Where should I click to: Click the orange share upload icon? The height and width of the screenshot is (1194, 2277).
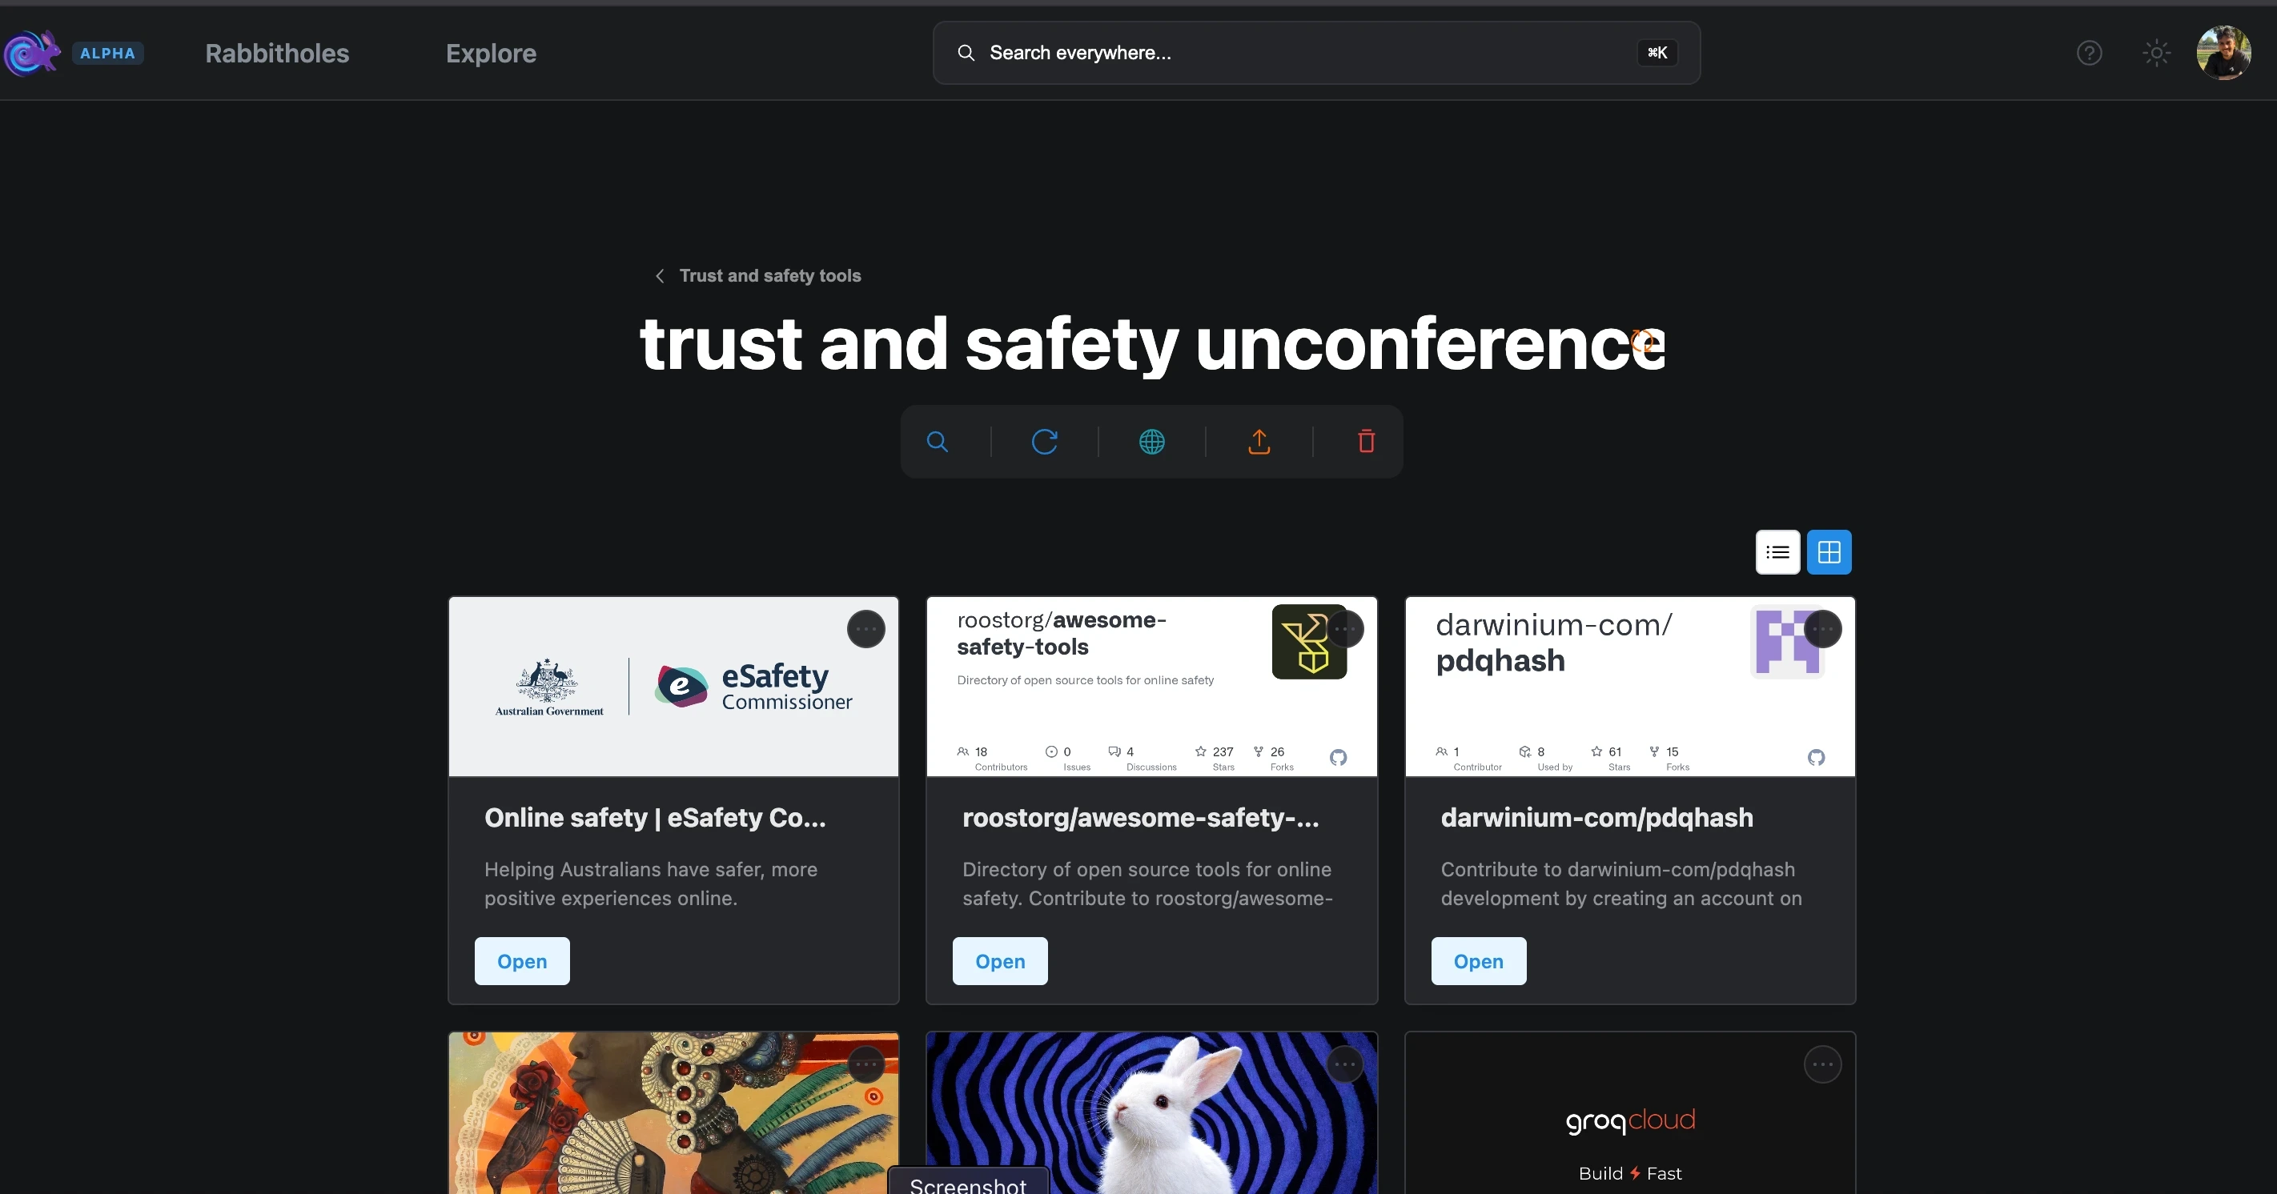pyautogui.click(x=1259, y=442)
